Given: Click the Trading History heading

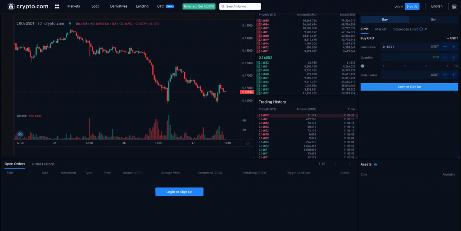Looking at the screenshot, I should pos(272,102).
